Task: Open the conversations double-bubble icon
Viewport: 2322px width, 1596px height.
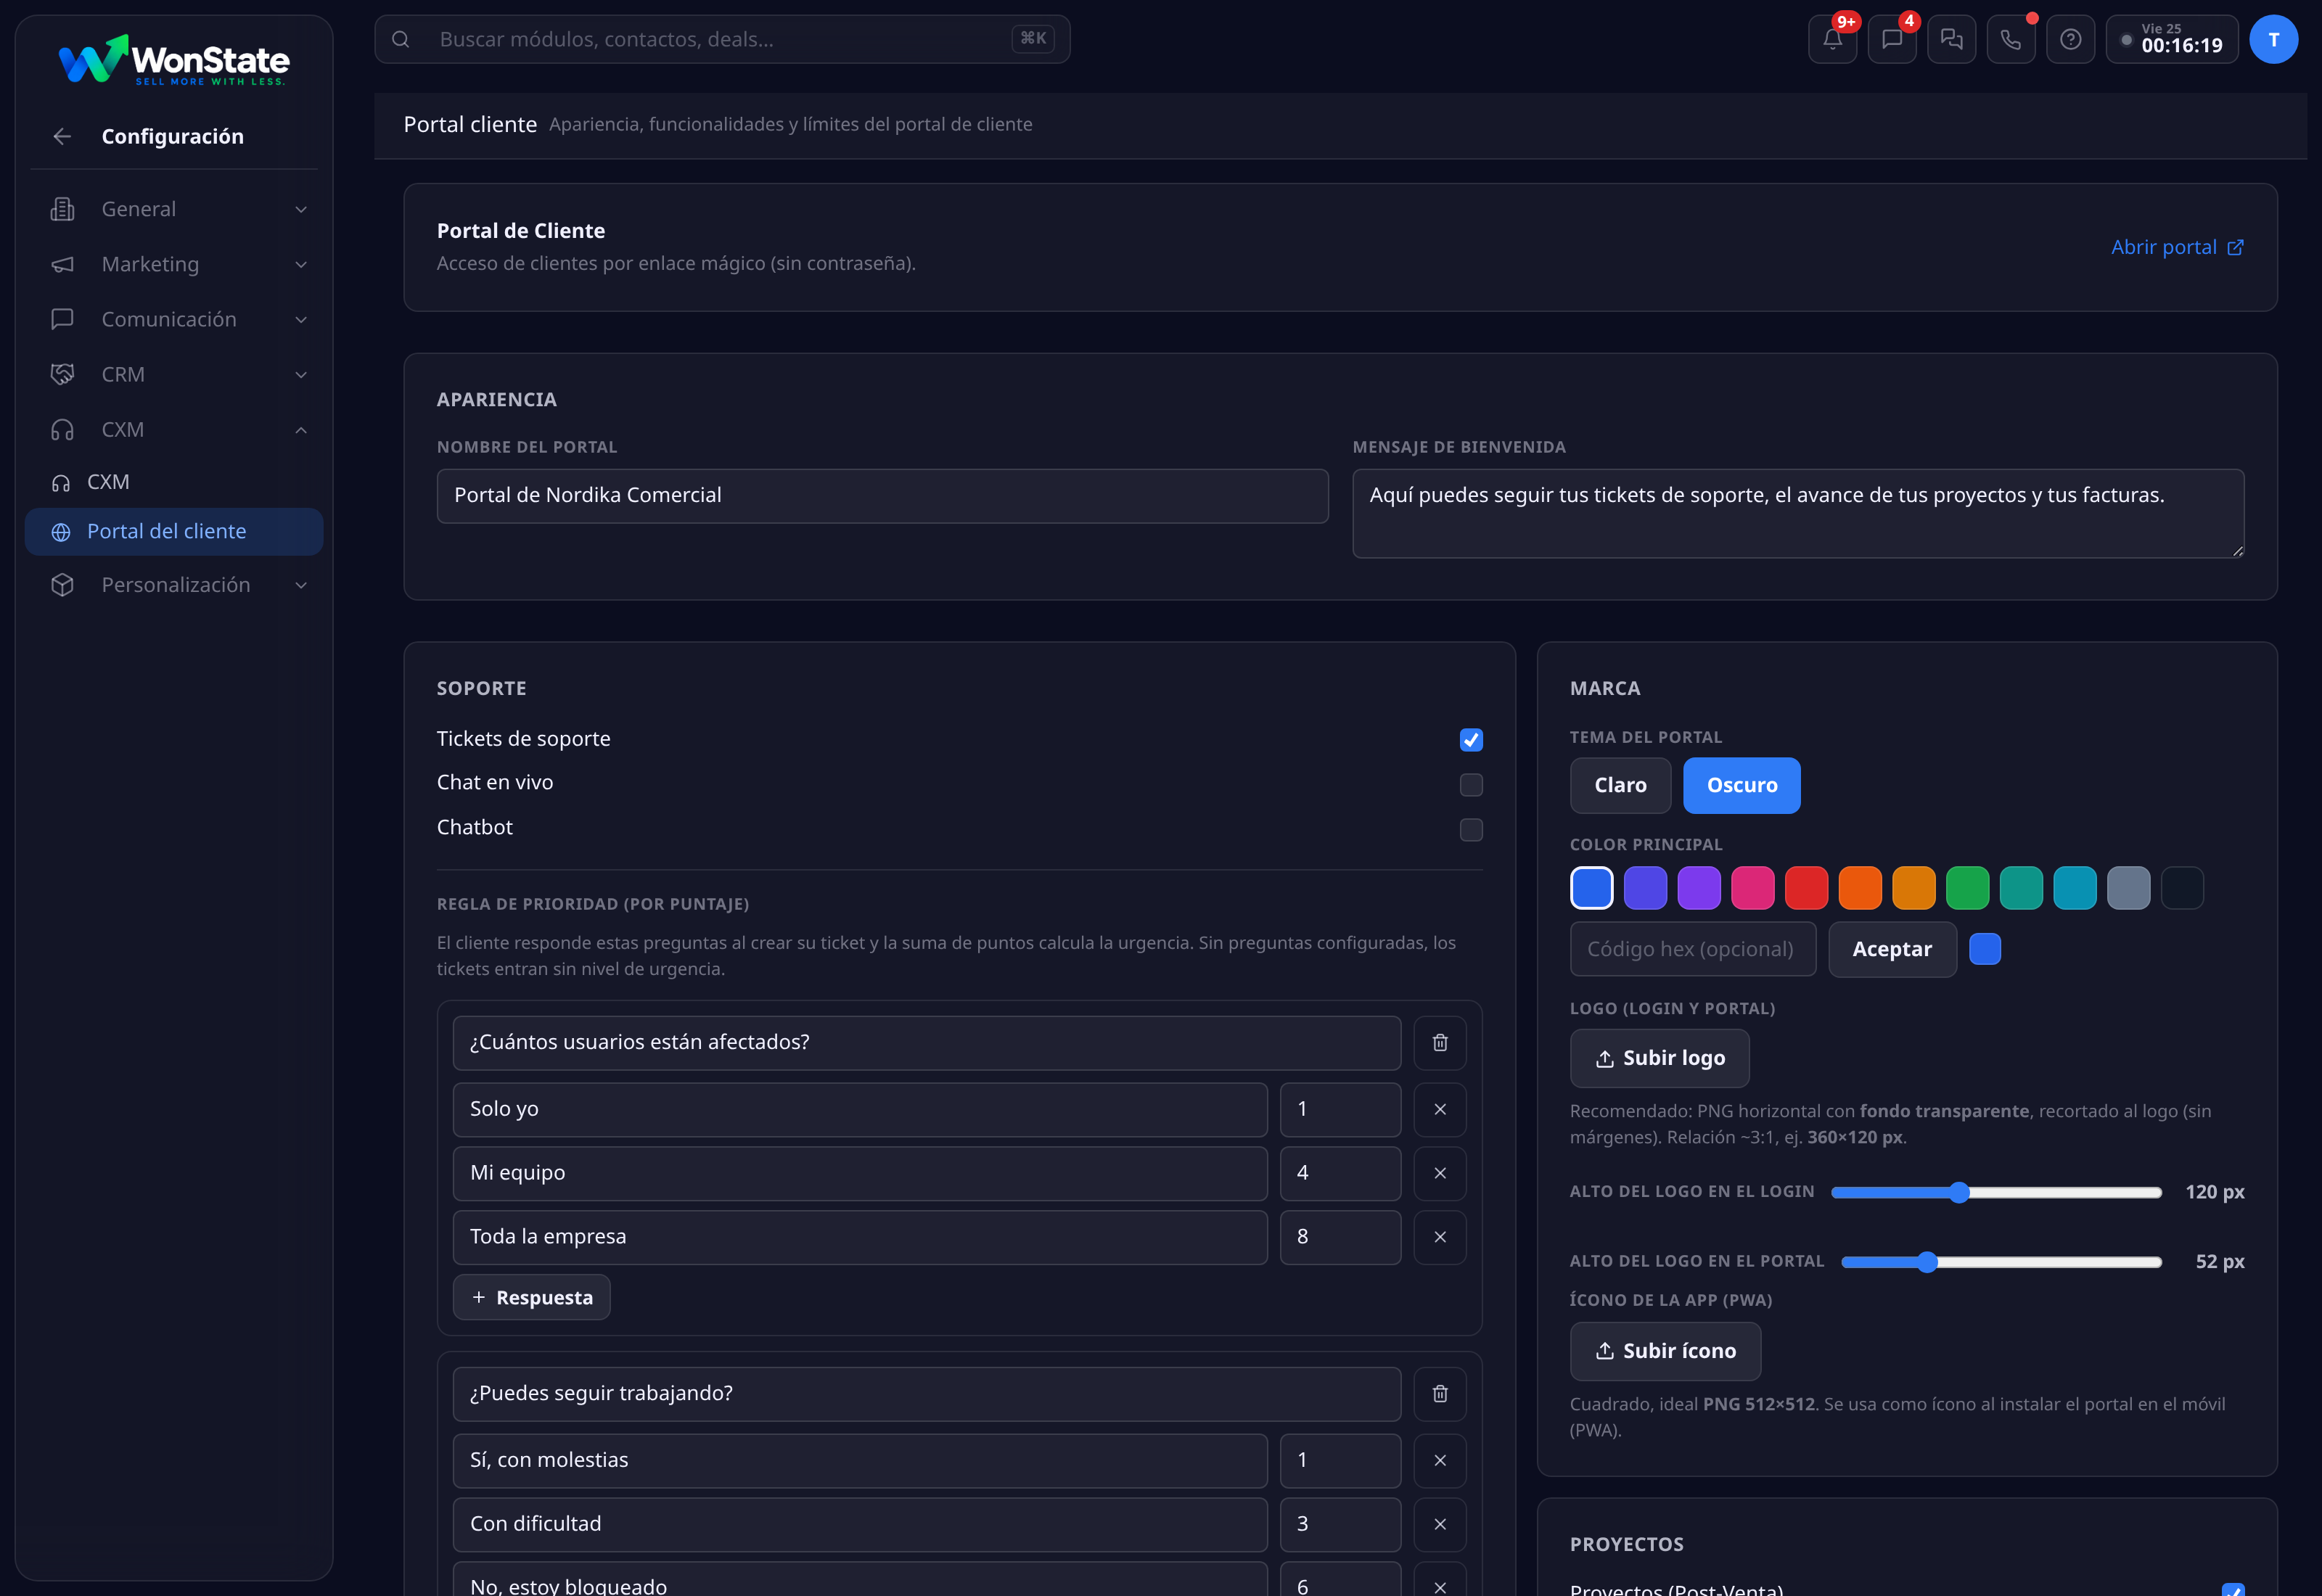Action: pyautogui.click(x=1951, y=40)
